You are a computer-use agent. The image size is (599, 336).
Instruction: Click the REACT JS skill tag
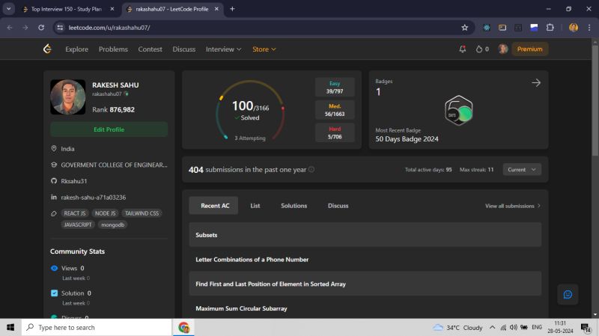(75, 213)
